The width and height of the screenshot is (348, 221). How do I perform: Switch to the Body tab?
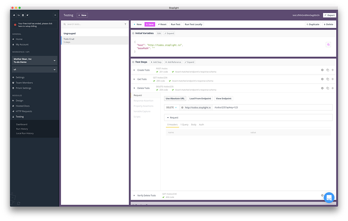coord(194,125)
